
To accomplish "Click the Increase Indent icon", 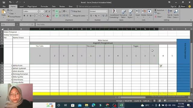I will (x=67, y=16).
